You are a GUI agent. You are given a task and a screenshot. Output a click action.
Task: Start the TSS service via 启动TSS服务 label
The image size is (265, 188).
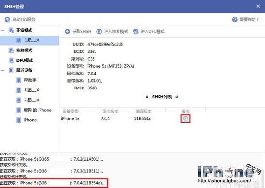tap(24, 19)
